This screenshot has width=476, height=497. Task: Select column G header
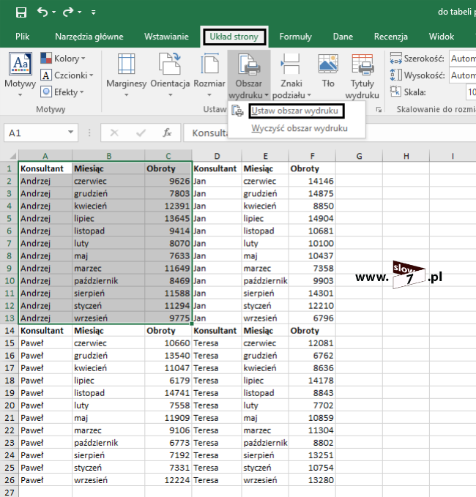[x=359, y=156]
